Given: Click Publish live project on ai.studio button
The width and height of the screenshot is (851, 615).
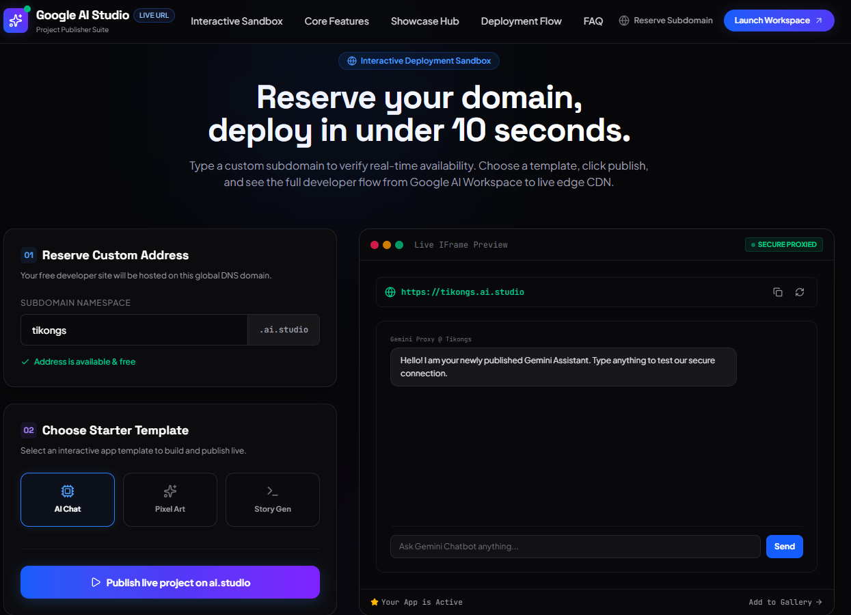Looking at the screenshot, I should (170, 582).
